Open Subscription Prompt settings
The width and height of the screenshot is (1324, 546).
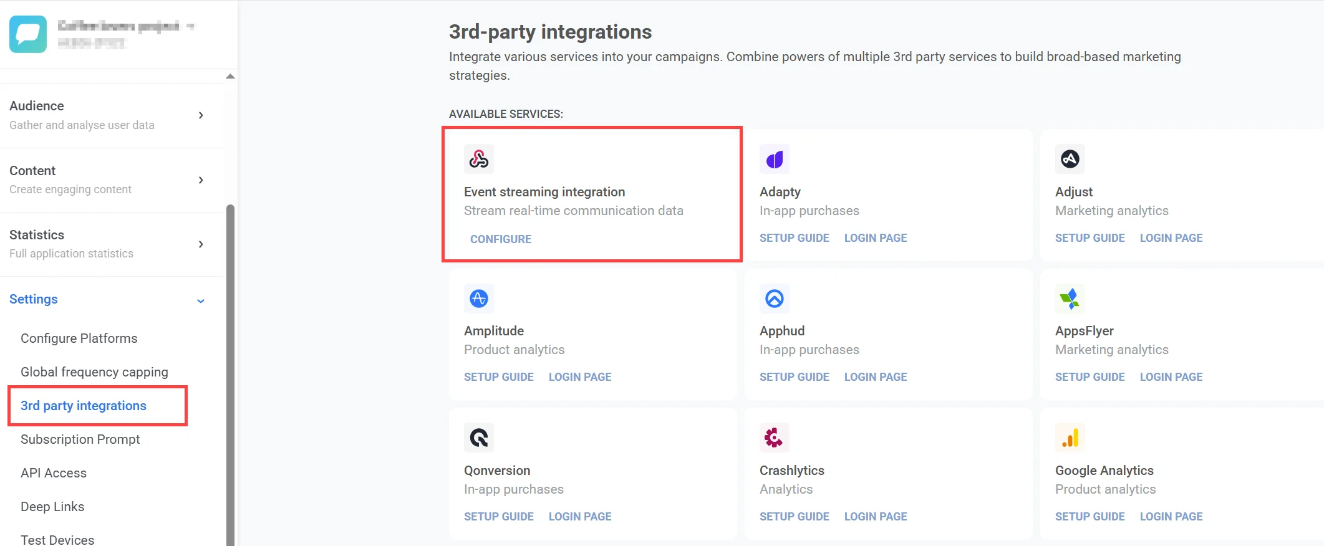coord(80,439)
